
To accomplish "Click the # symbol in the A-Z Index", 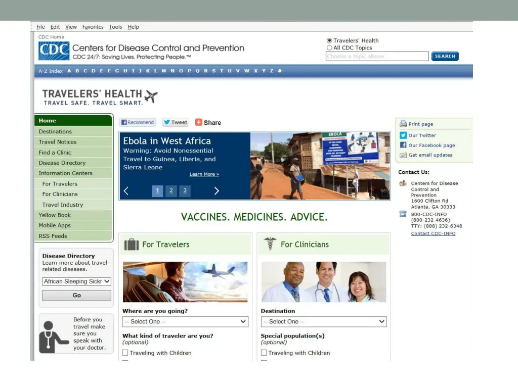I will point(280,71).
